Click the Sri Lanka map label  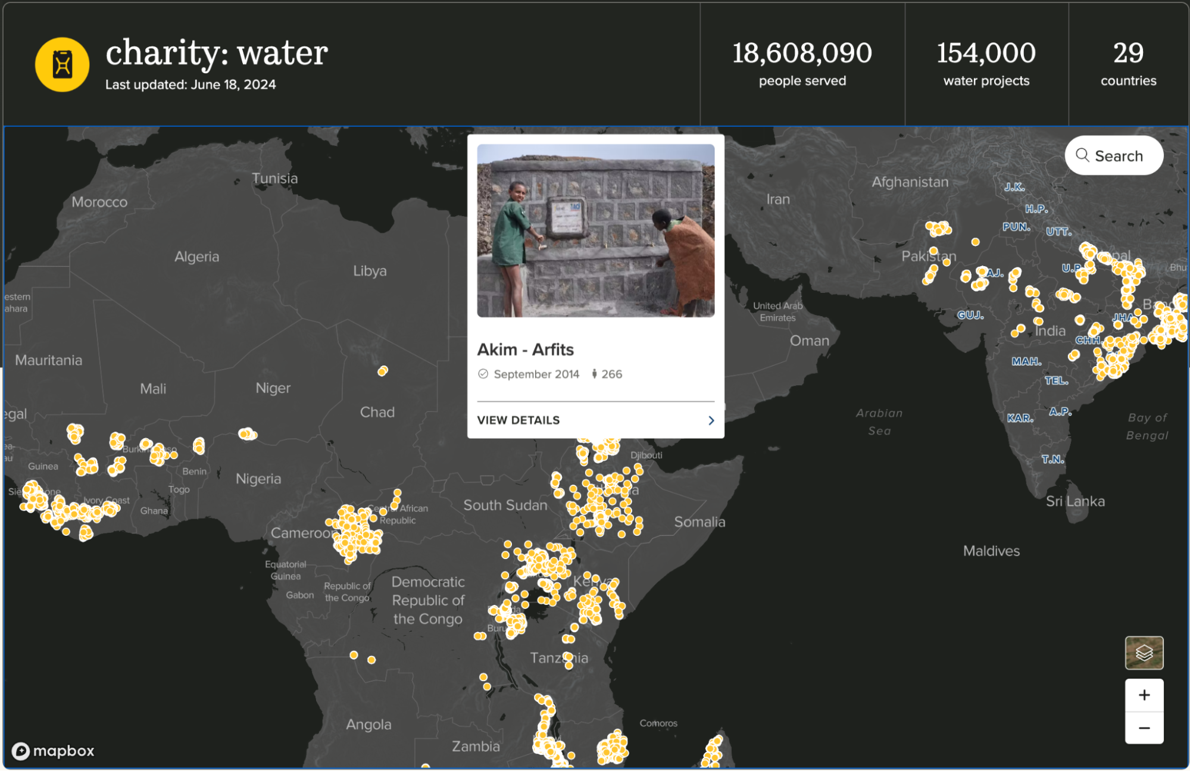click(1075, 501)
